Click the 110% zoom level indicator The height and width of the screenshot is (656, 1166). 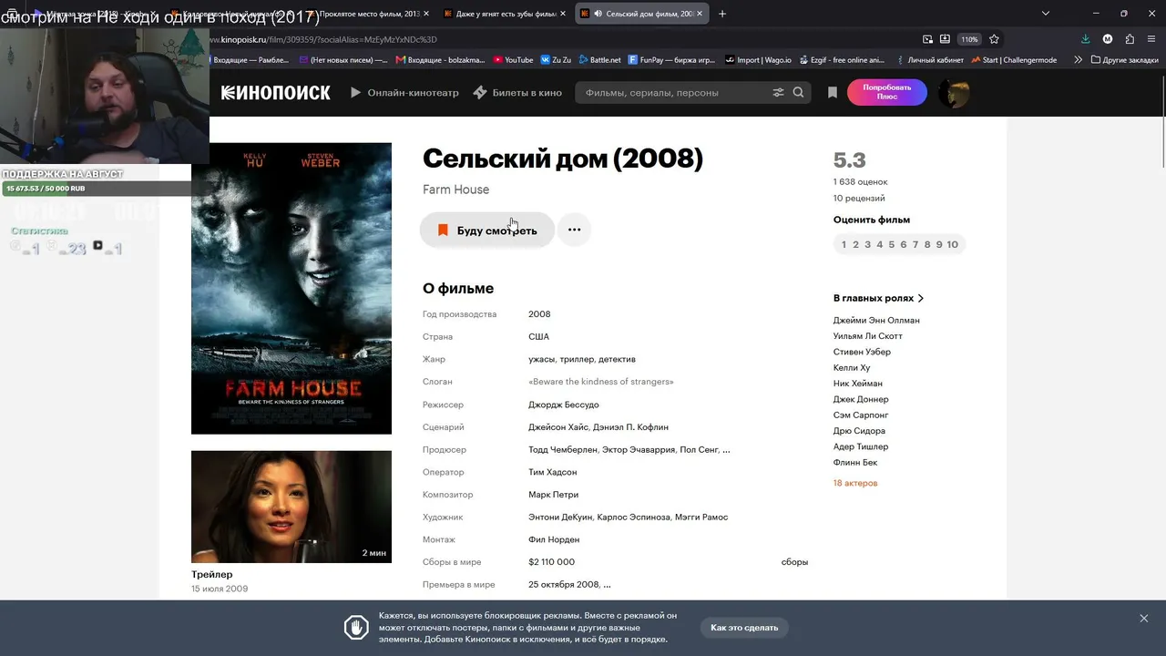tap(969, 39)
